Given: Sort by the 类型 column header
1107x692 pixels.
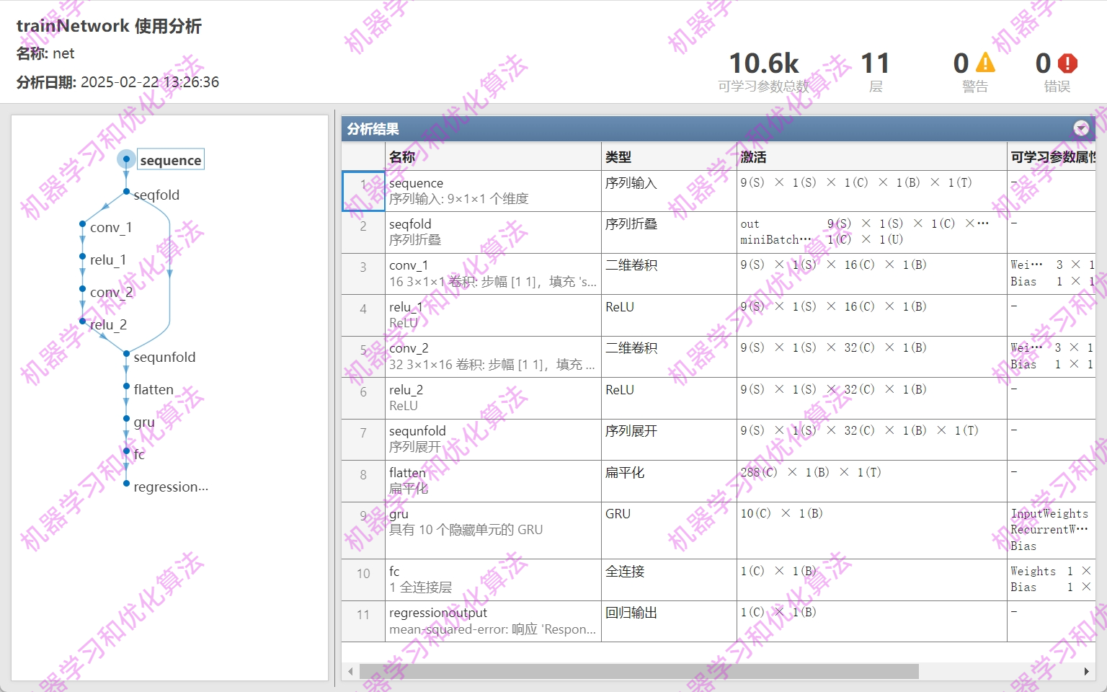Looking at the screenshot, I should 669,156.
